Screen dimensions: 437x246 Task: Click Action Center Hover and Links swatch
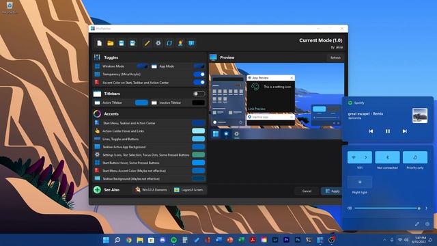coord(199,131)
